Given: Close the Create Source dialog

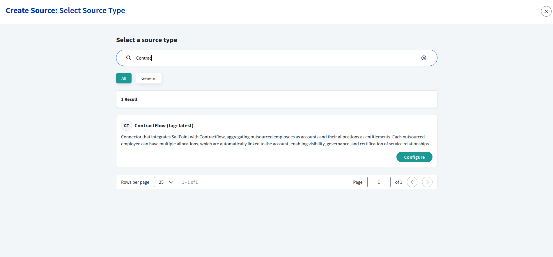Looking at the screenshot, I should click(x=546, y=11).
